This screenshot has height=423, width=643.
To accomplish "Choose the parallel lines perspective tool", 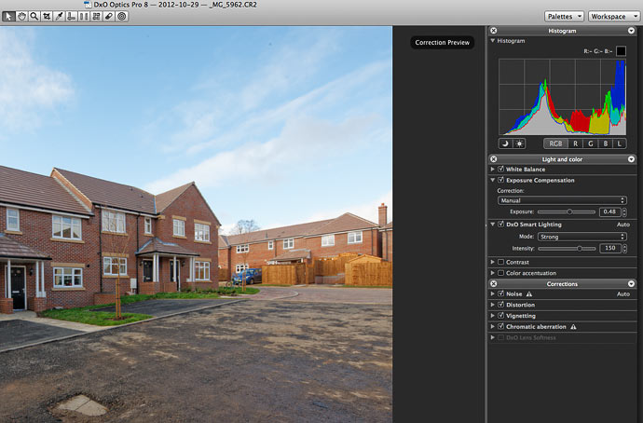I will point(84,17).
